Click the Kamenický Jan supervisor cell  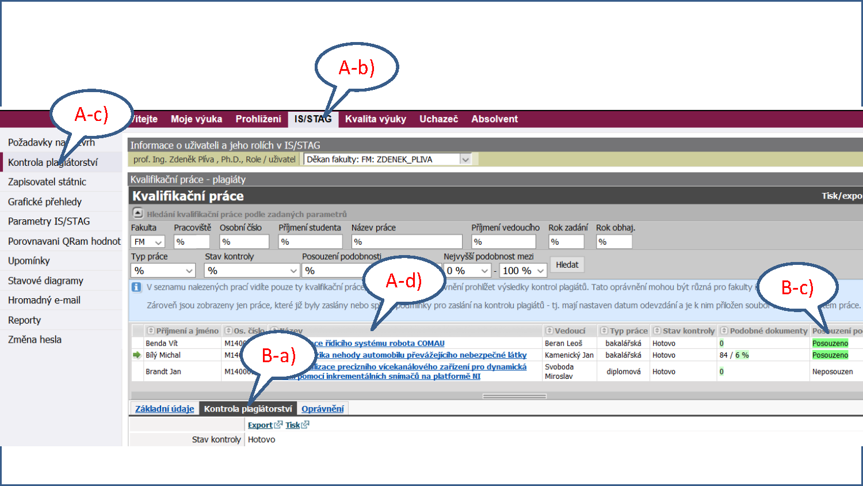(570, 355)
